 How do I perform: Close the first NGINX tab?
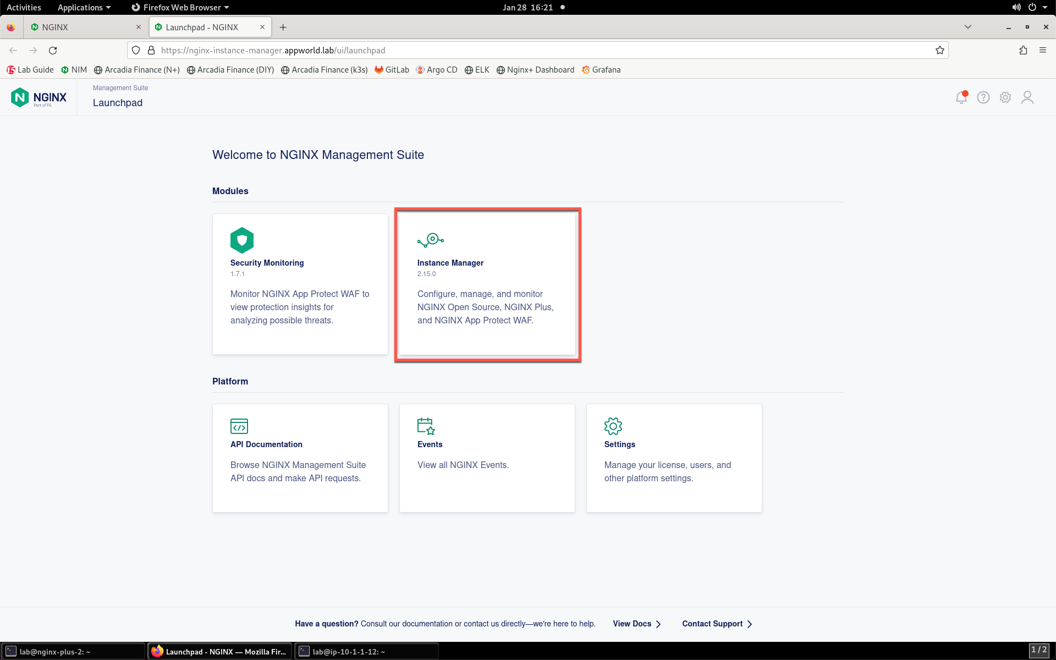[139, 27]
